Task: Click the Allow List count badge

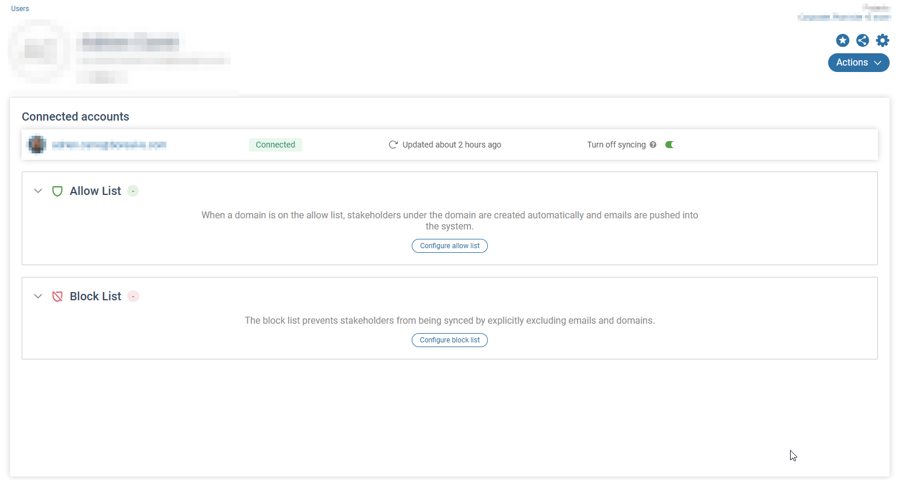Action: click(133, 191)
